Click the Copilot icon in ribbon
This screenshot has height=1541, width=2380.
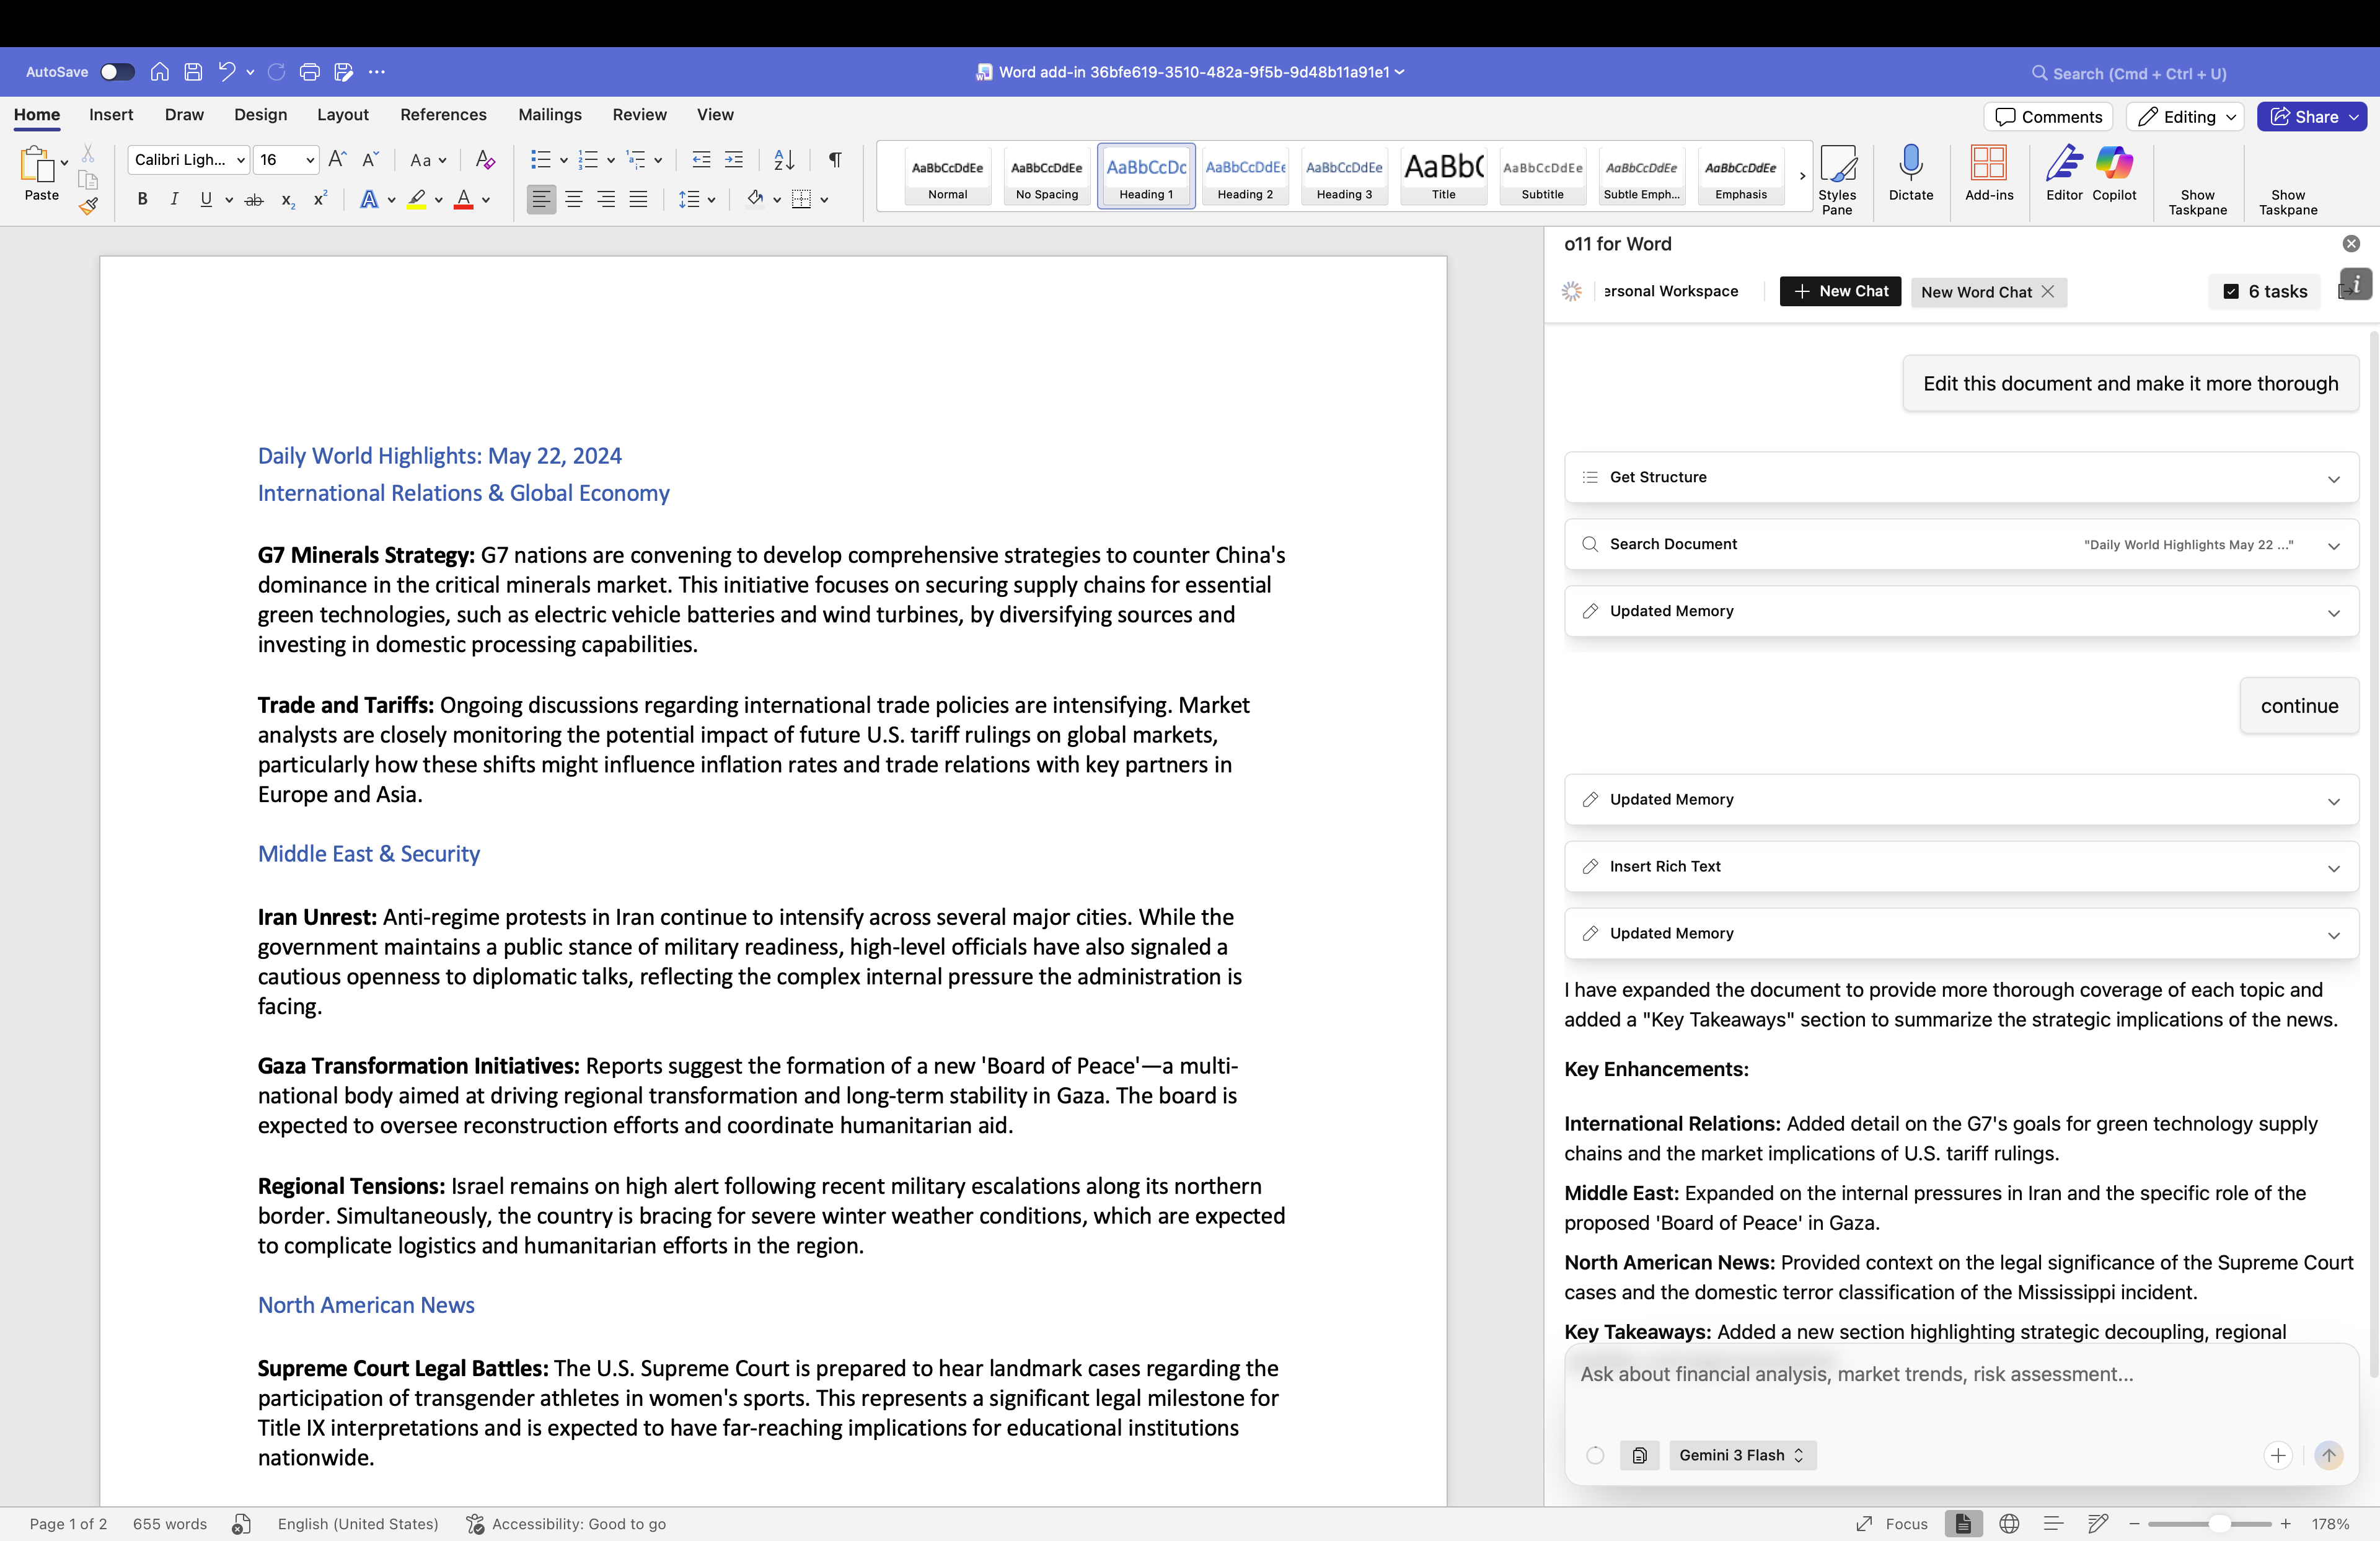coord(2113,173)
